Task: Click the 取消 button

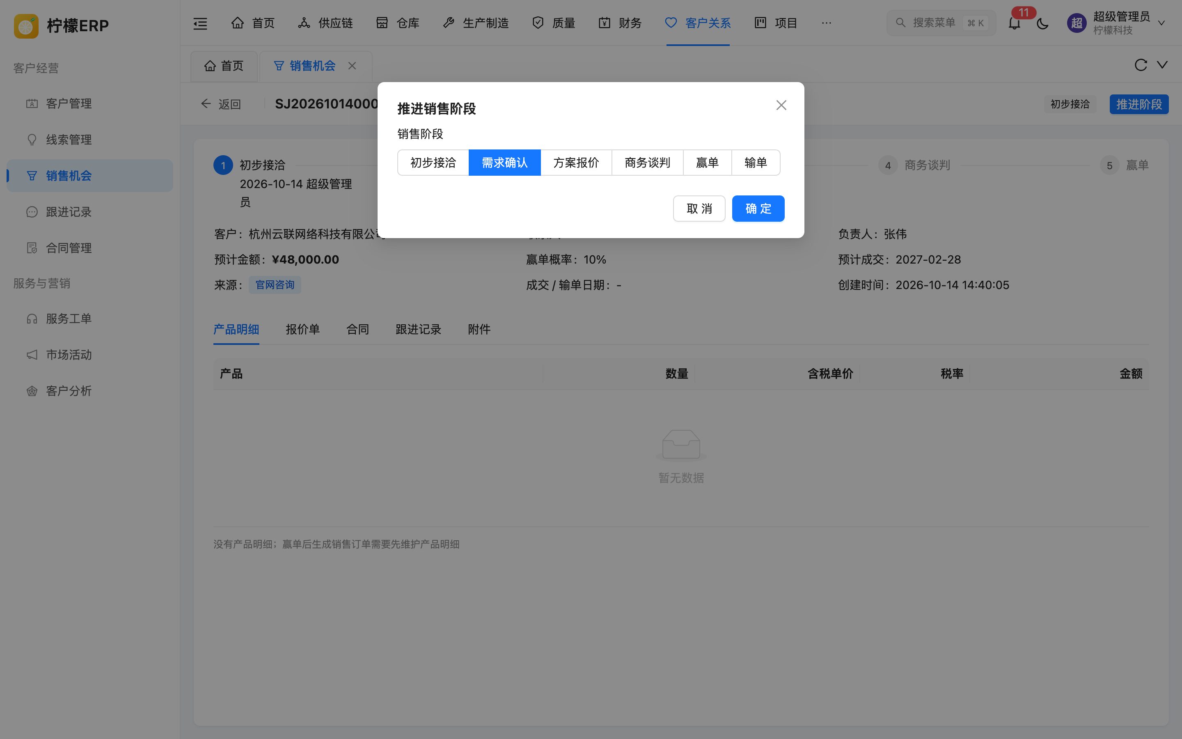Action: pos(699,209)
